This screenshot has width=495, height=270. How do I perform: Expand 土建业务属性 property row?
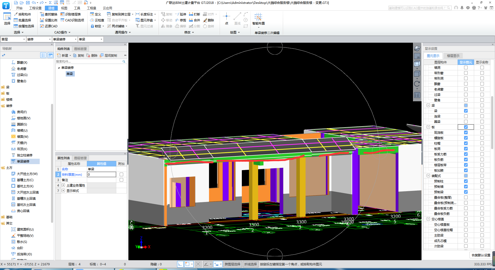[x=63, y=185]
